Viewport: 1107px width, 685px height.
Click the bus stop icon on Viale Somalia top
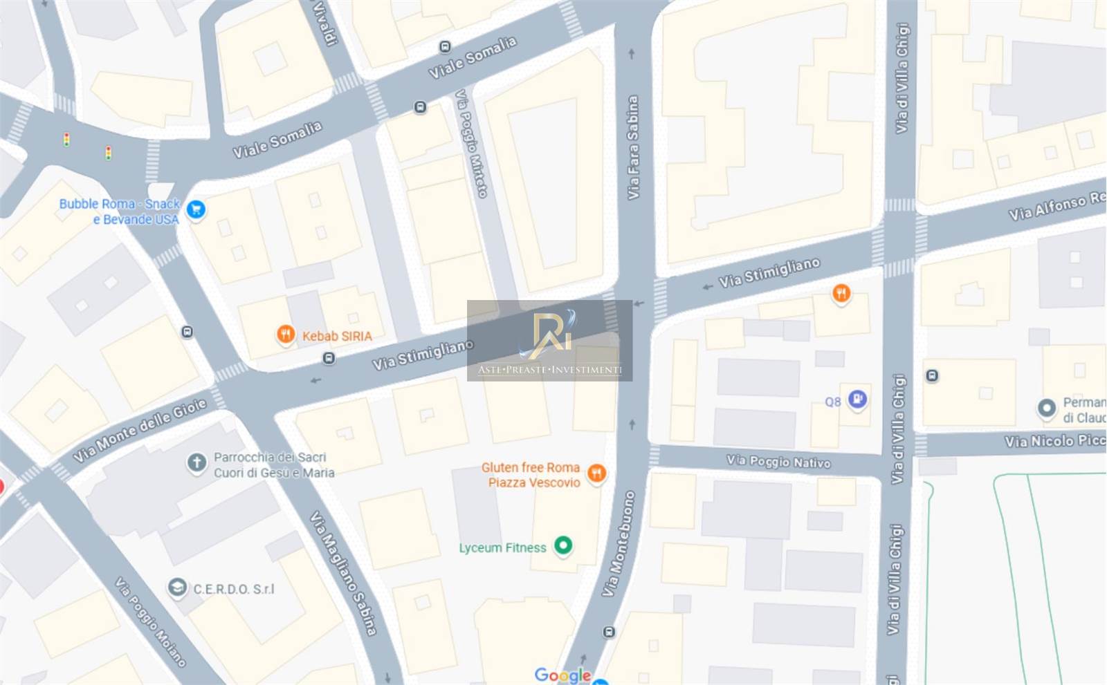tap(446, 47)
